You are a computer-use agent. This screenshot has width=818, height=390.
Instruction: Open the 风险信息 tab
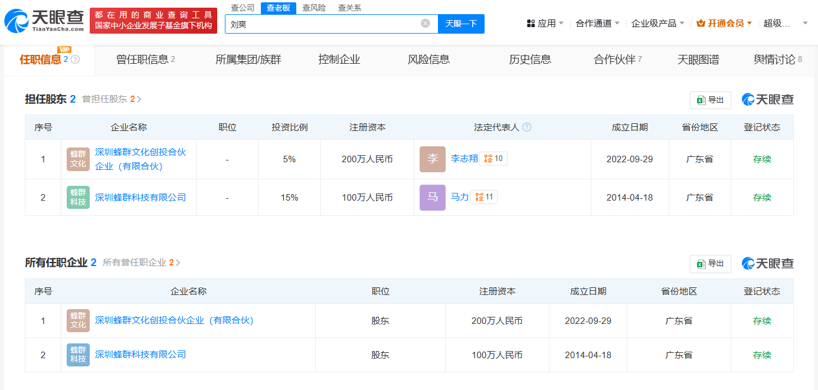429,60
